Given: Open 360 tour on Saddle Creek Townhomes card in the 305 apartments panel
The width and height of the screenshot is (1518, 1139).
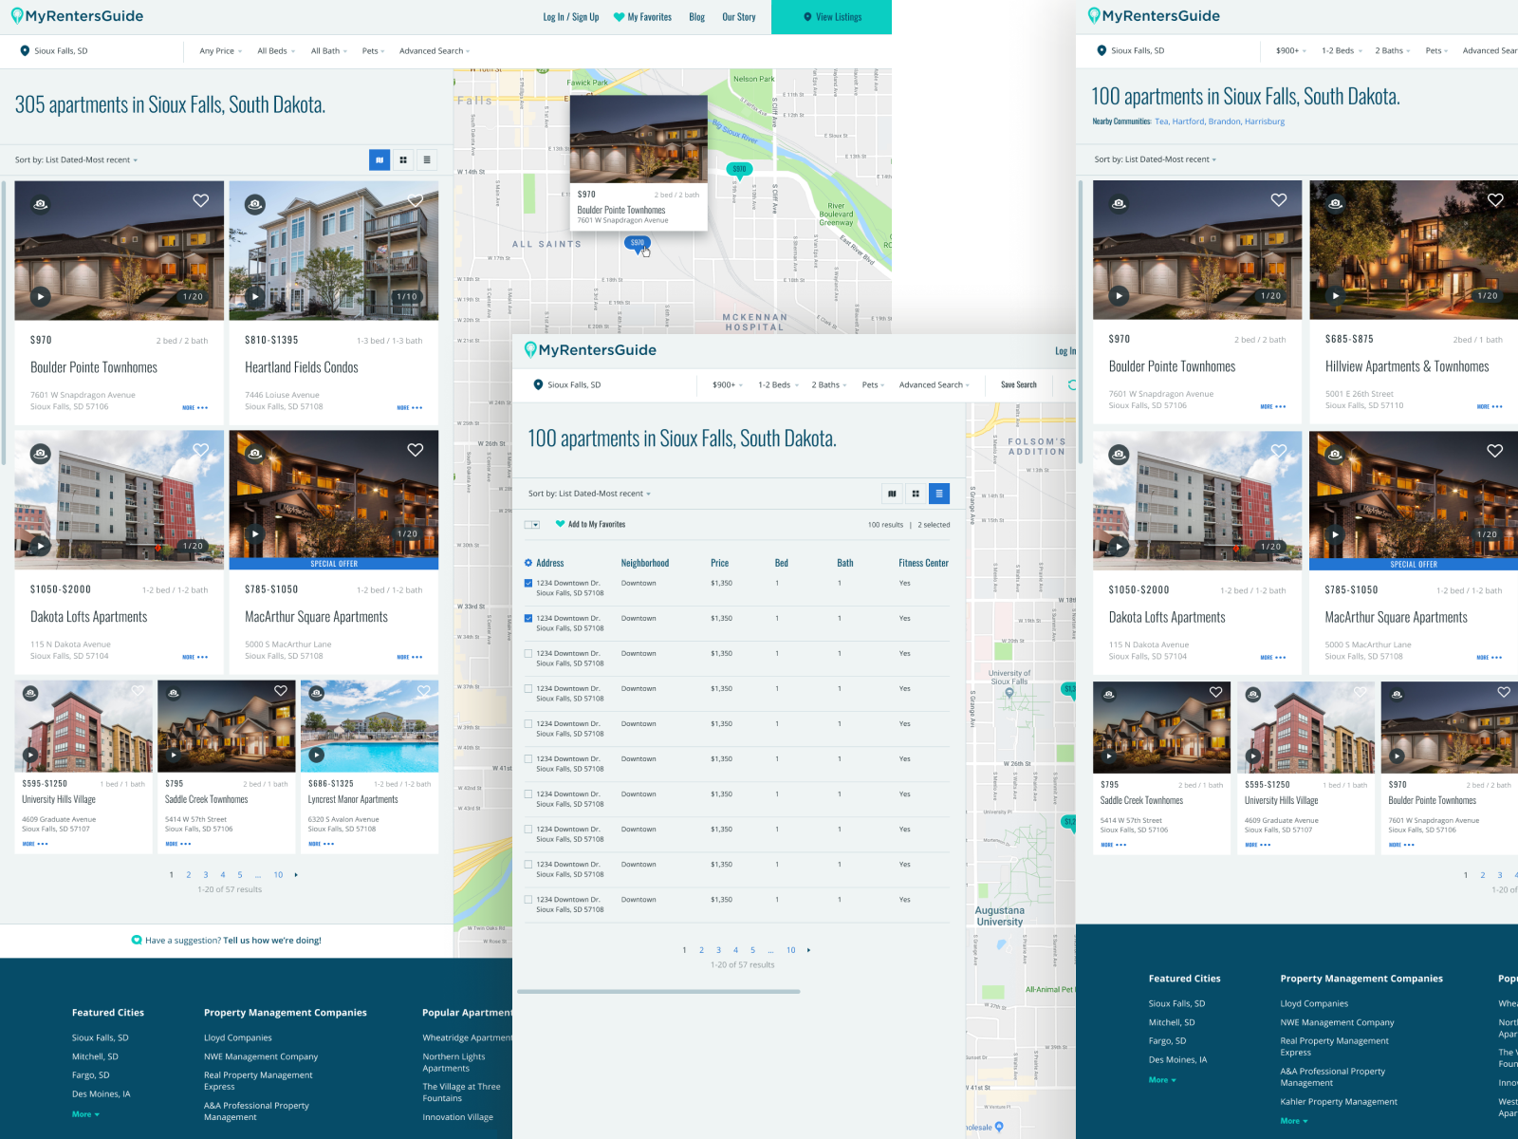Looking at the screenshot, I should 173,694.
